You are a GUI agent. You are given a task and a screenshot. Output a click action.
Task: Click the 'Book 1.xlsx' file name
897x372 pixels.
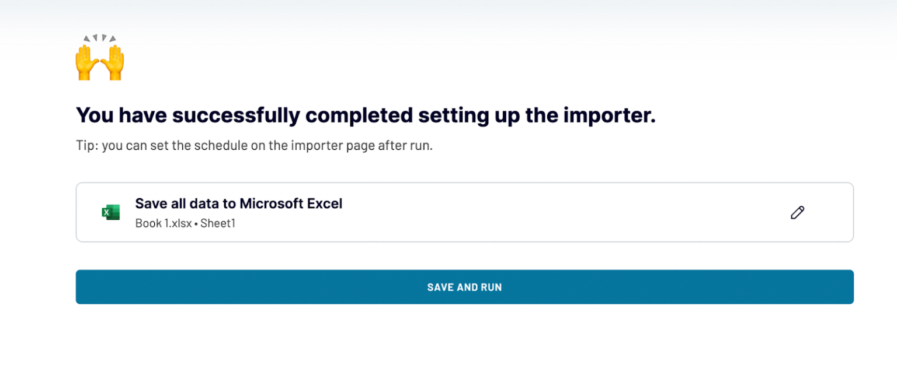click(x=164, y=223)
